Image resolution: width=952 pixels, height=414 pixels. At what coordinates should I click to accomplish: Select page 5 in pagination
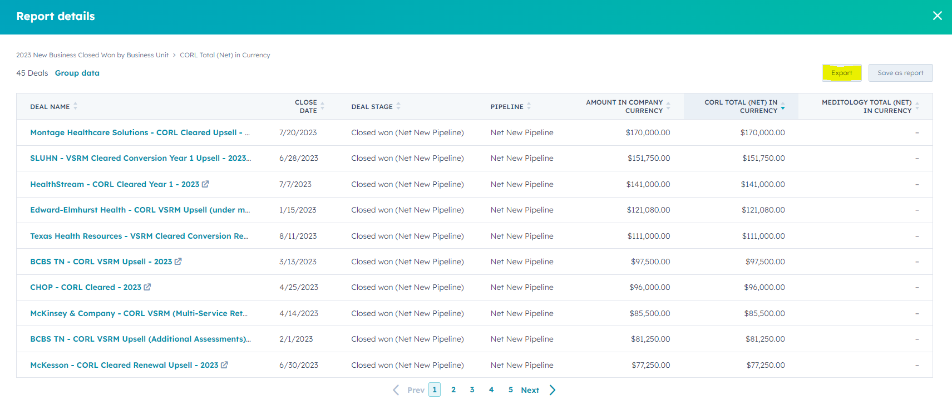(510, 390)
